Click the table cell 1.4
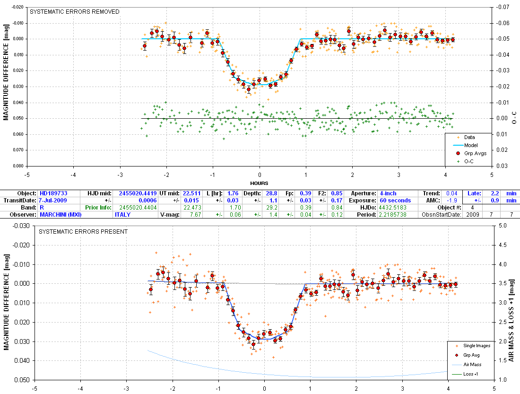Image resolution: width=520 pixels, height=394 pixels. coord(273,214)
